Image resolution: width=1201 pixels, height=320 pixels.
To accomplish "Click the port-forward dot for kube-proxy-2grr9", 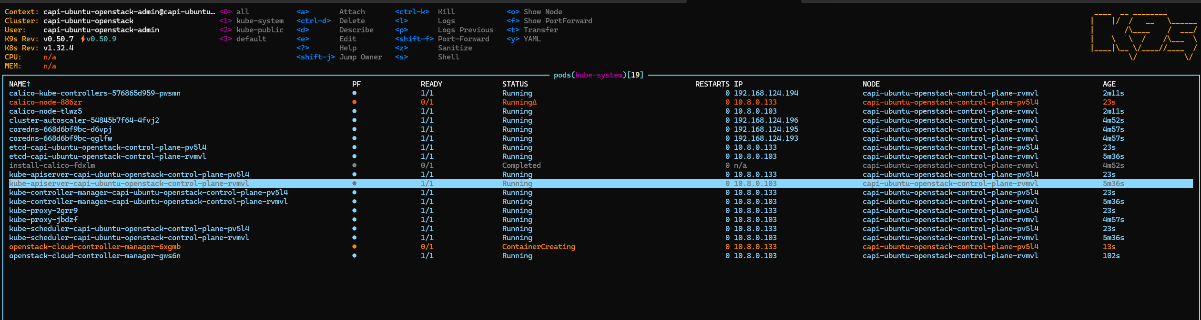I will (354, 211).
